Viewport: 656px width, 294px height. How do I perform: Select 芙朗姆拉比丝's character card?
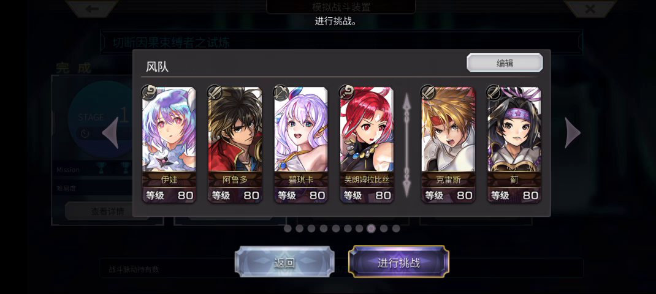click(367, 145)
